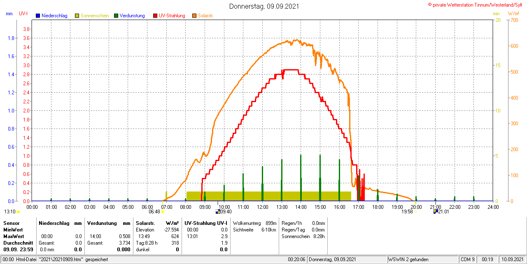The image size is (527, 264).
Task: Select the Niederschlag legend label
Action: coord(54,16)
